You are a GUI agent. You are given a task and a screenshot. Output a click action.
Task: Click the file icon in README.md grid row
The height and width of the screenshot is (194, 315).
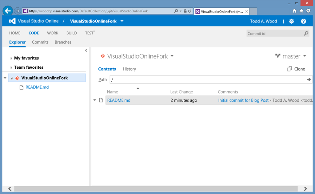(101, 100)
